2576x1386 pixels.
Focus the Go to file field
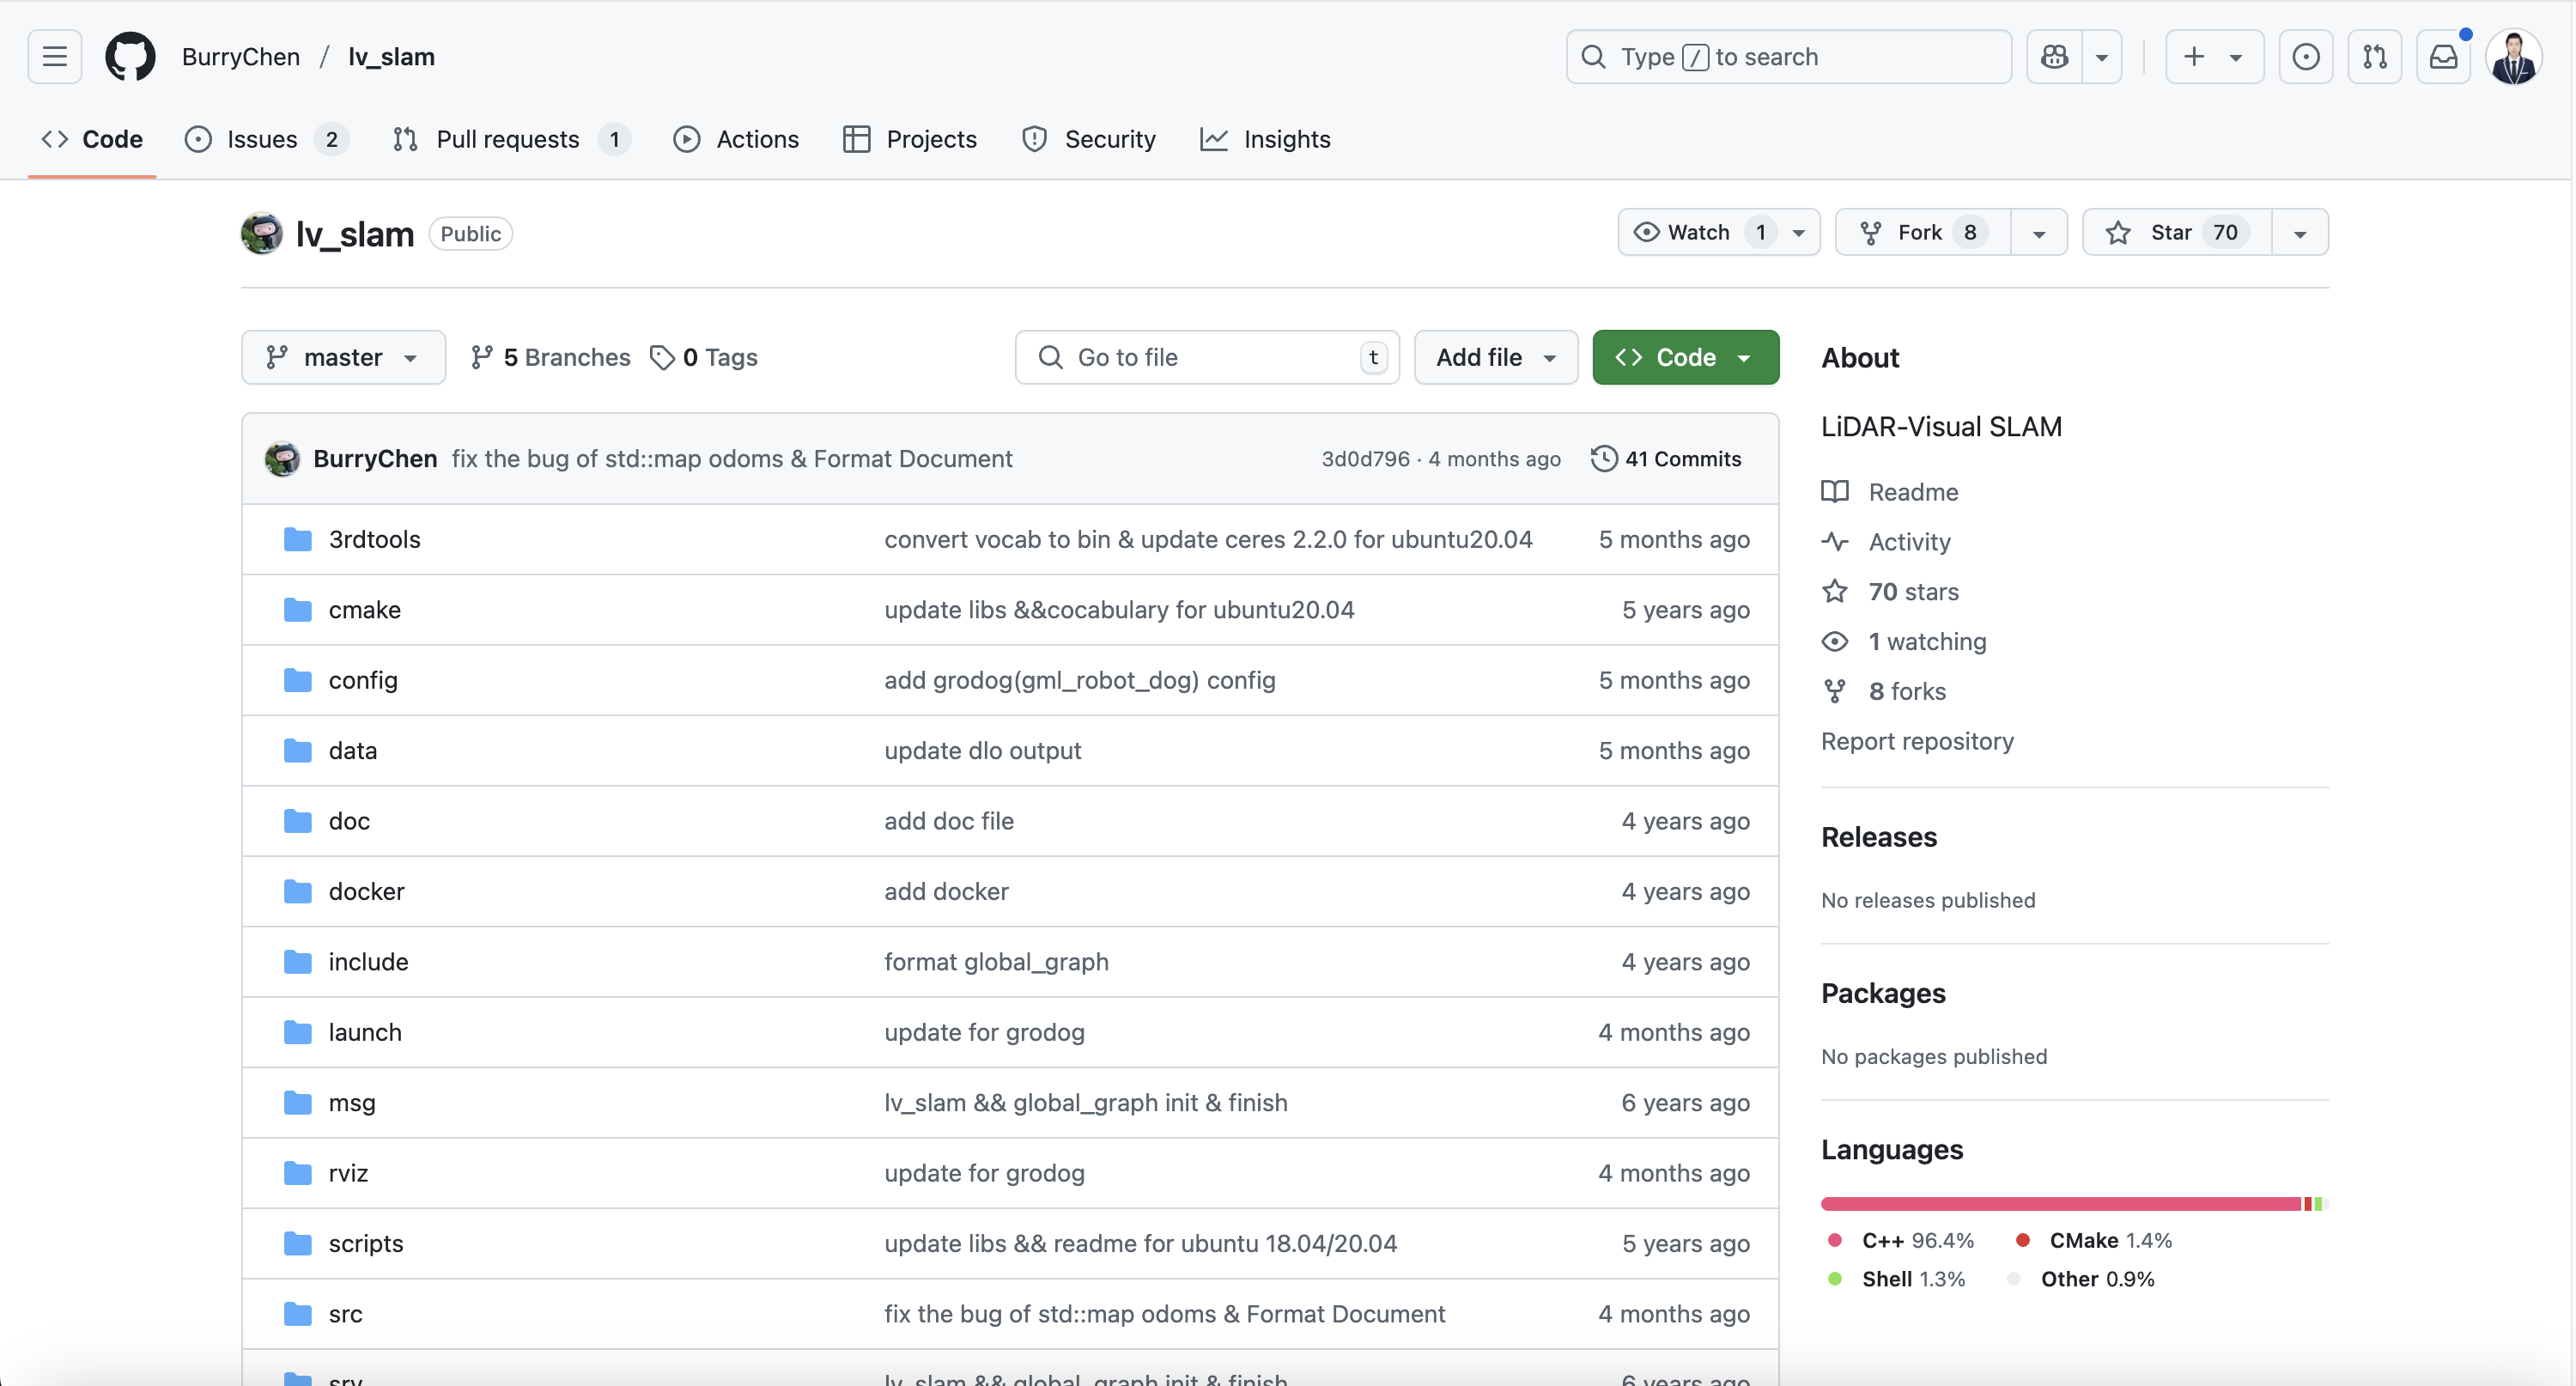pyautogui.click(x=1205, y=357)
